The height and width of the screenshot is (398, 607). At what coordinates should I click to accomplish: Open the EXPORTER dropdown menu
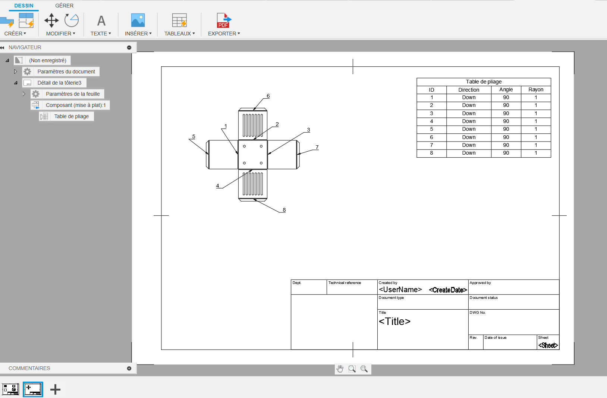click(x=224, y=34)
